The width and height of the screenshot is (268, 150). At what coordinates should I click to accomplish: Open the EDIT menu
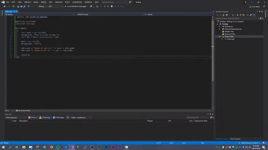tap(13, 2)
